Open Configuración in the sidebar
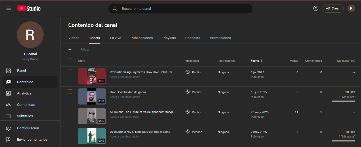361x147 pixels. click(30, 128)
